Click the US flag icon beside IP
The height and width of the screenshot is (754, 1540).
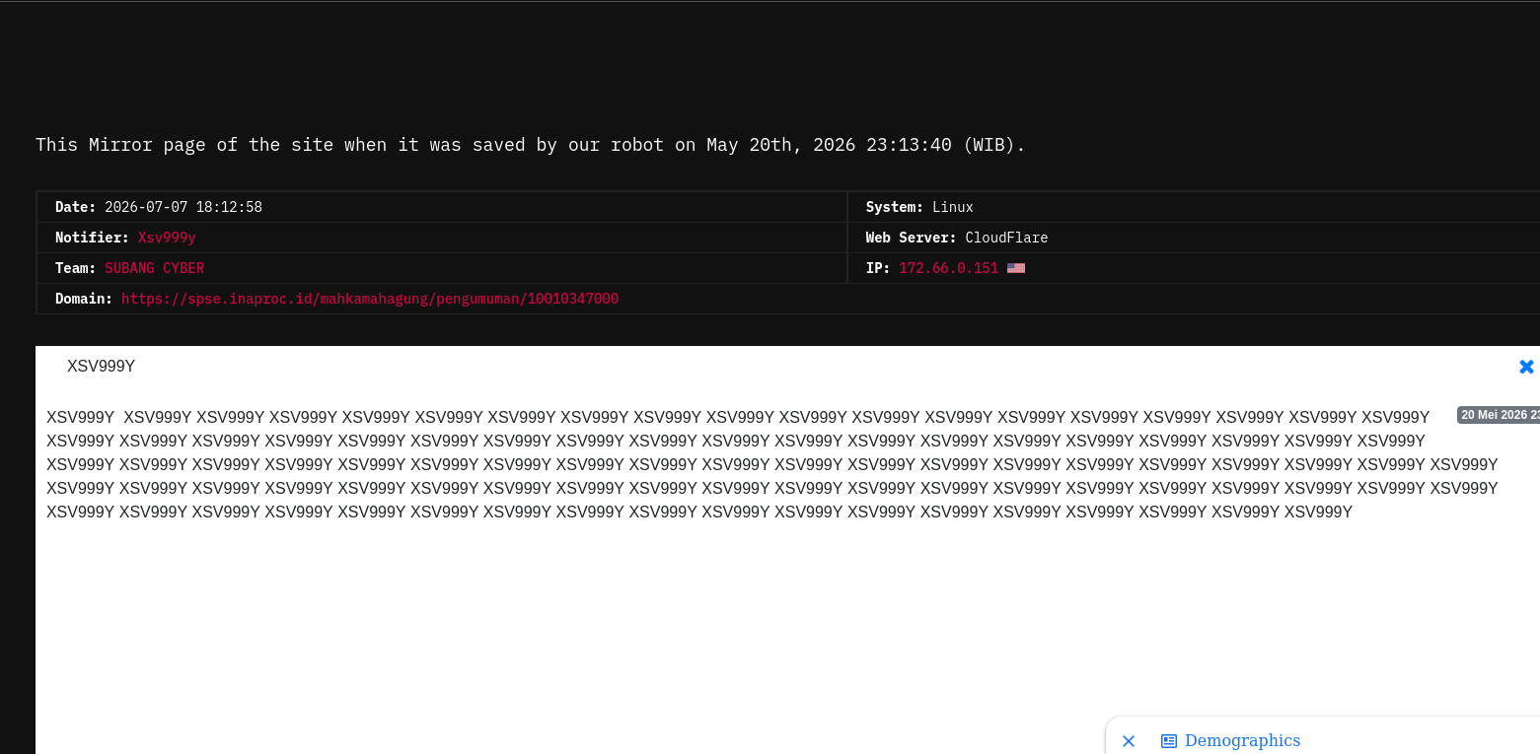(x=1016, y=268)
